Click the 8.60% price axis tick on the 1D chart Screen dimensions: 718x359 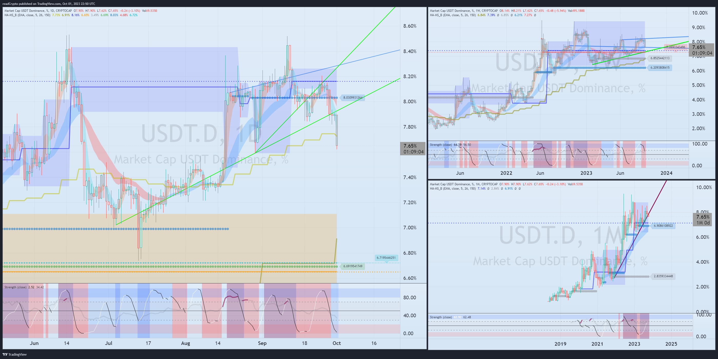pyautogui.click(x=410, y=26)
